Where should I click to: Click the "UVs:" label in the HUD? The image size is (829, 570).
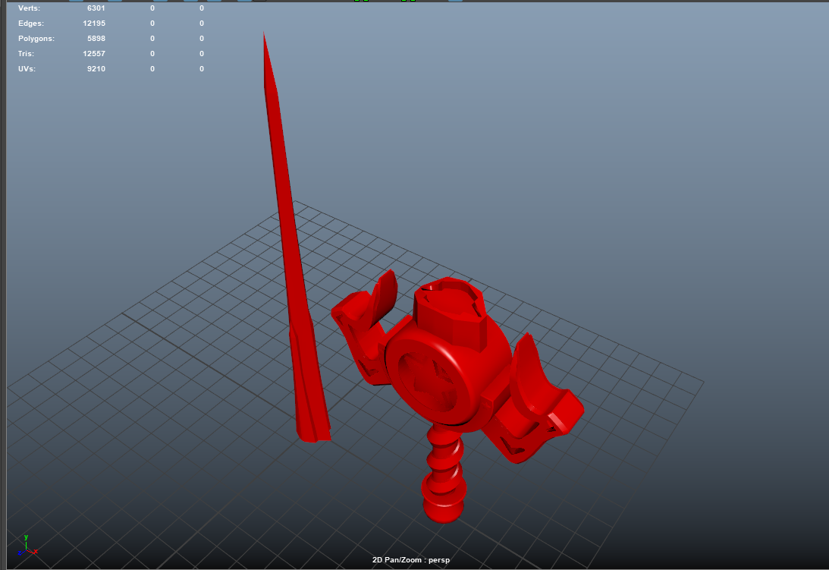[x=27, y=69]
